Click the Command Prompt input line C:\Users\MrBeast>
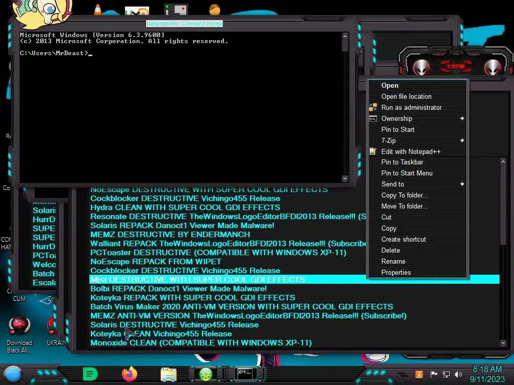 pyautogui.click(x=56, y=53)
